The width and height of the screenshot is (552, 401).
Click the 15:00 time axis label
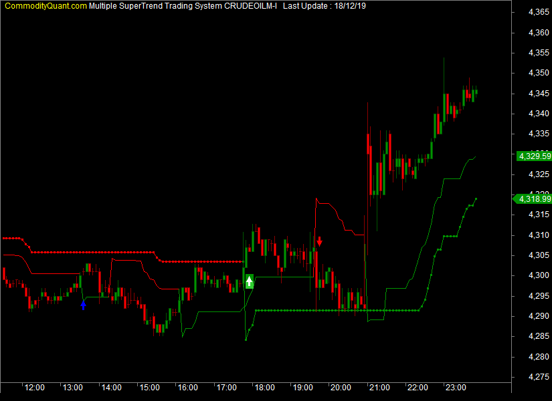click(149, 388)
